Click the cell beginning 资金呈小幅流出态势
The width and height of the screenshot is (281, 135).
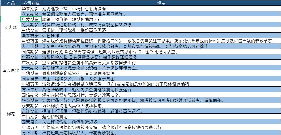pyautogui.click(x=161, y=46)
